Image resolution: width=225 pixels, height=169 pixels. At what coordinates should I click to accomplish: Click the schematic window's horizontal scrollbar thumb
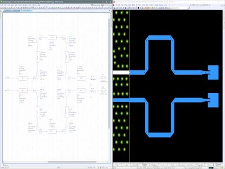[72, 162]
